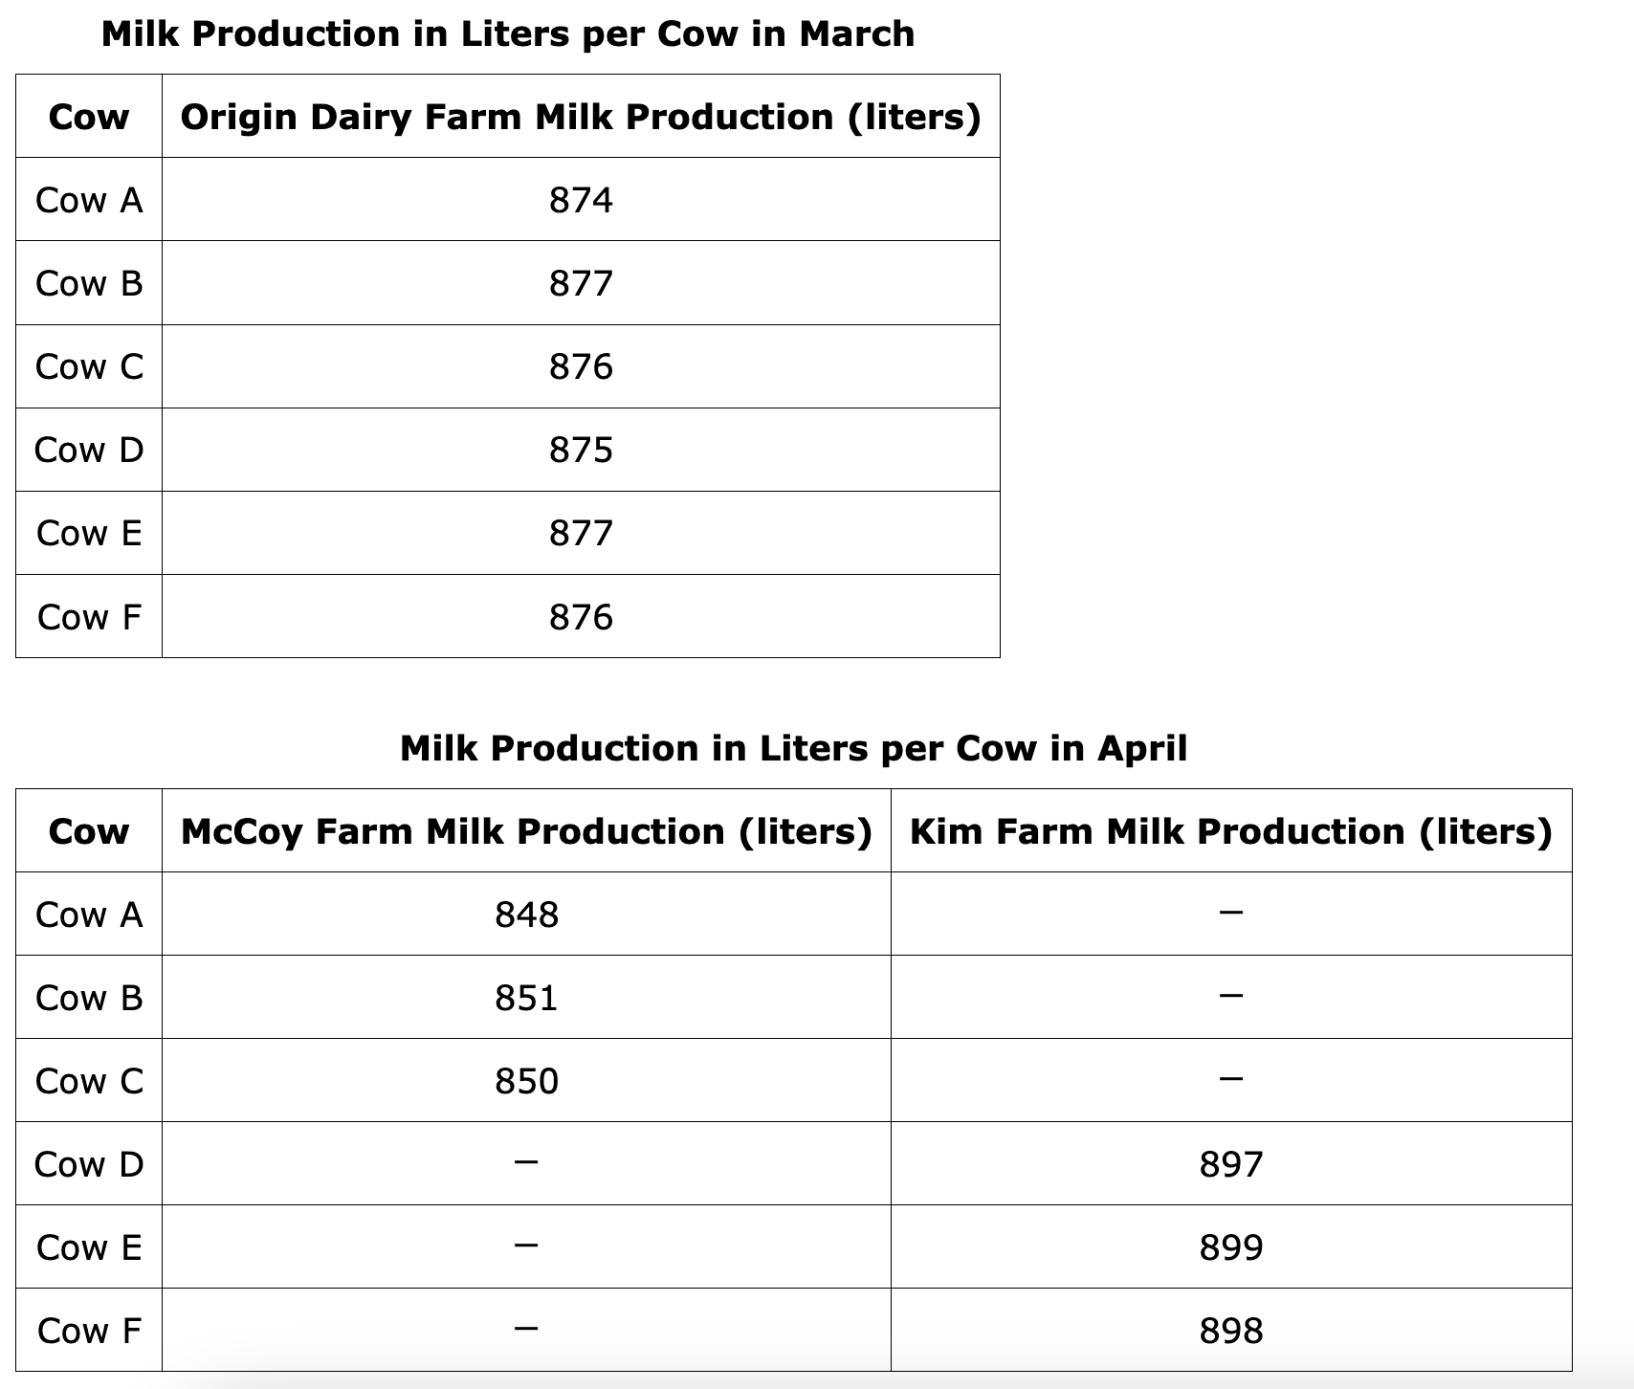1634x1389 pixels.
Task: Click the Kim Farm value 898
Action: (x=1230, y=1332)
